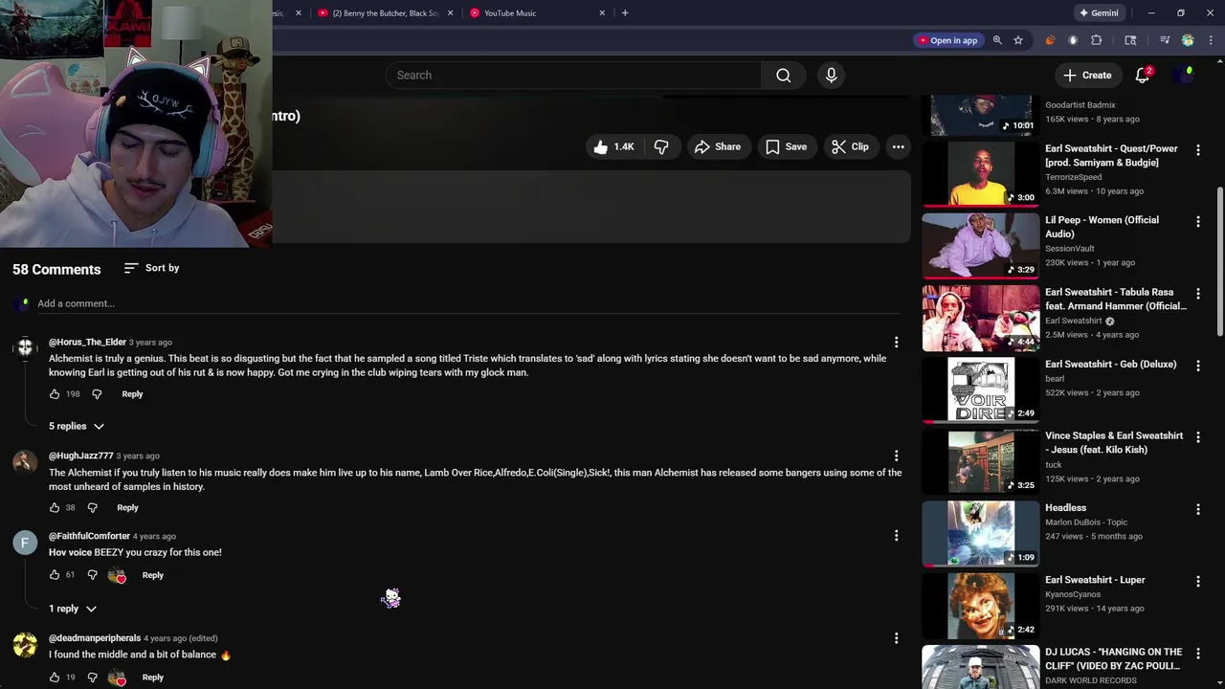Click the Create button
Image resolution: width=1225 pixels, height=689 pixels.
1088,75
